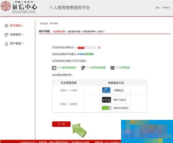Select the 提交查询申请 step
This screenshot has width=173, height=143.
coord(74,31)
